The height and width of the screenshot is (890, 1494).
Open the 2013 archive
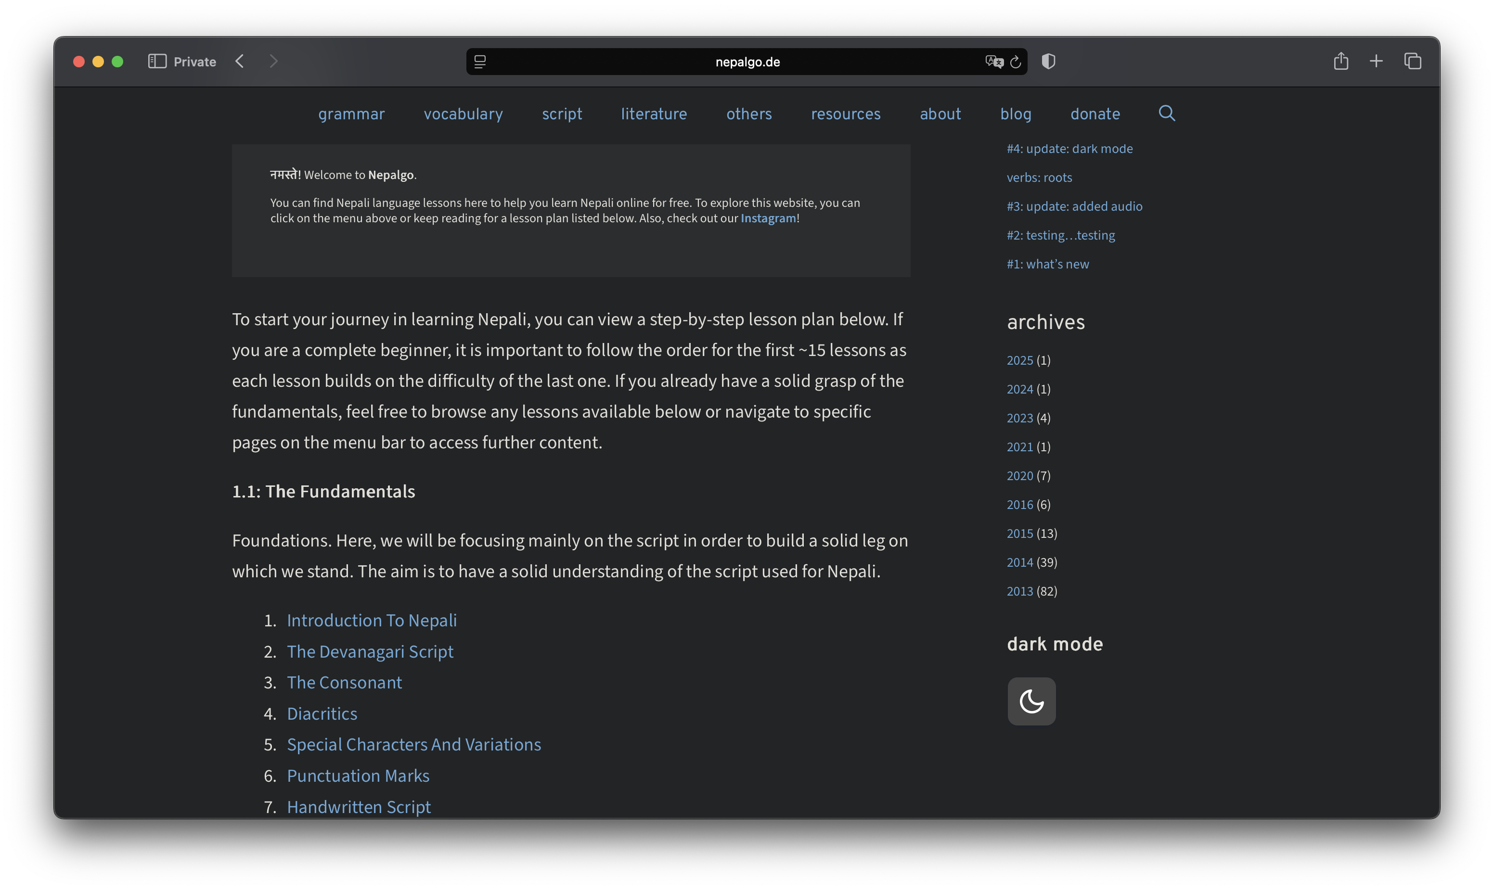pyautogui.click(x=1020, y=591)
